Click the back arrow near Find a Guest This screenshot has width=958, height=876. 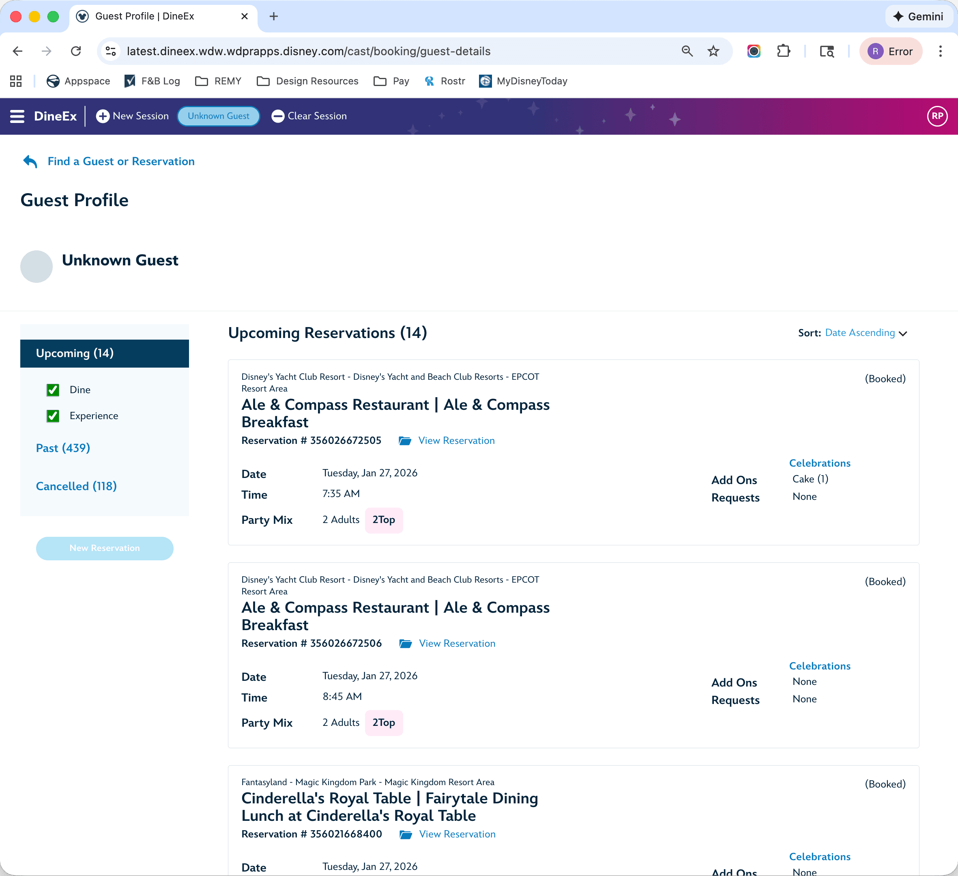point(30,161)
